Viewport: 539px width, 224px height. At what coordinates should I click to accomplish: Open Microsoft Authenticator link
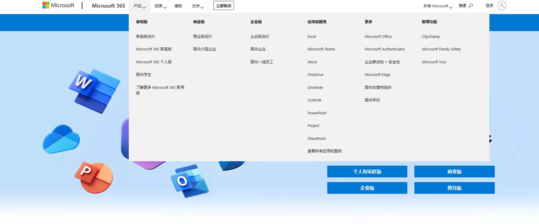[x=385, y=49]
